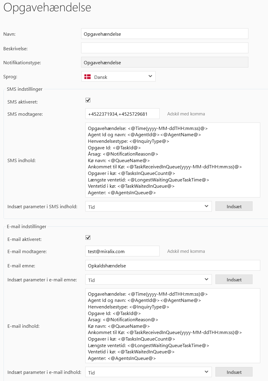Open the Sprog language dropdown

click(x=118, y=76)
